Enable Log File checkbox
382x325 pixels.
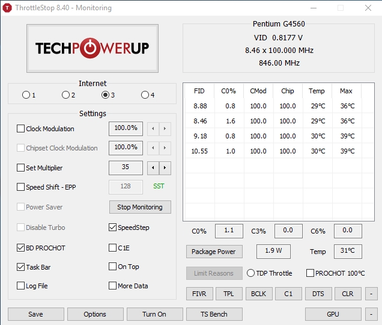20,286
